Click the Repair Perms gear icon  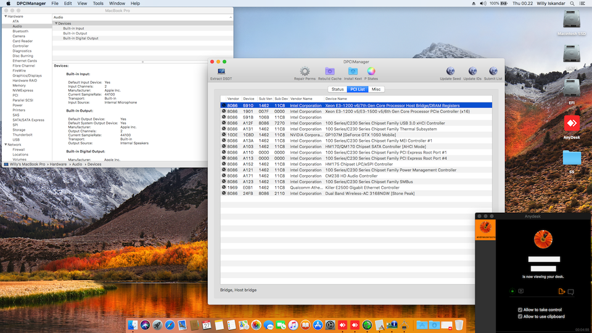305,72
